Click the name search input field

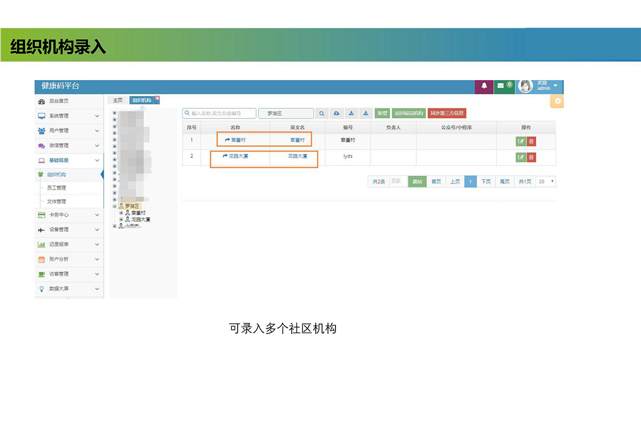(219, 113)
